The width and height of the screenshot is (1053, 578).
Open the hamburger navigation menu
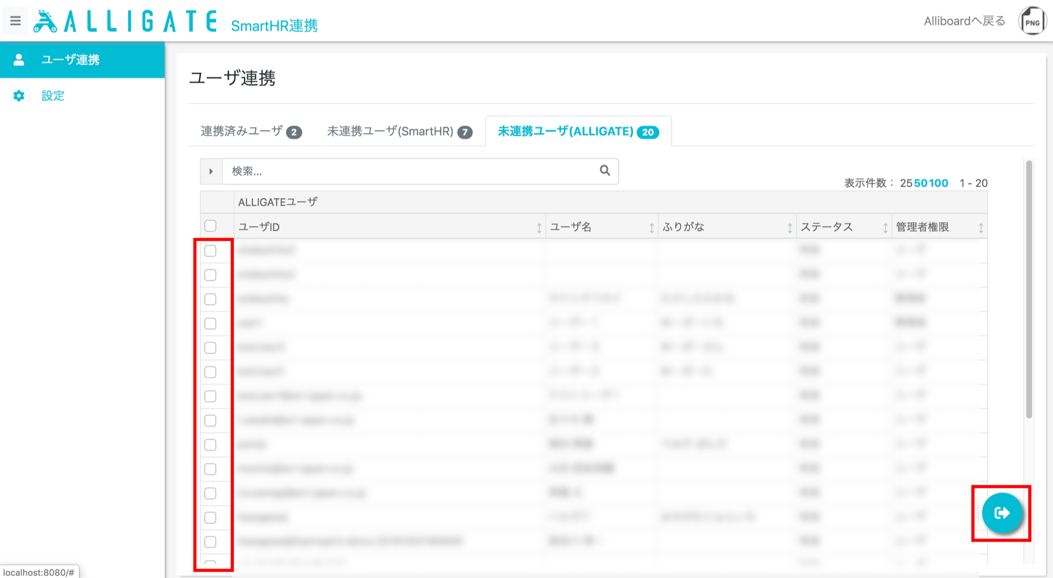(x=15, y=21)
